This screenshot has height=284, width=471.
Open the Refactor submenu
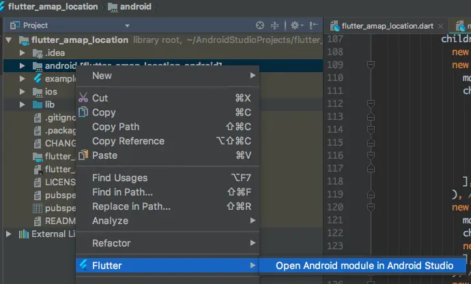[167, 243]
